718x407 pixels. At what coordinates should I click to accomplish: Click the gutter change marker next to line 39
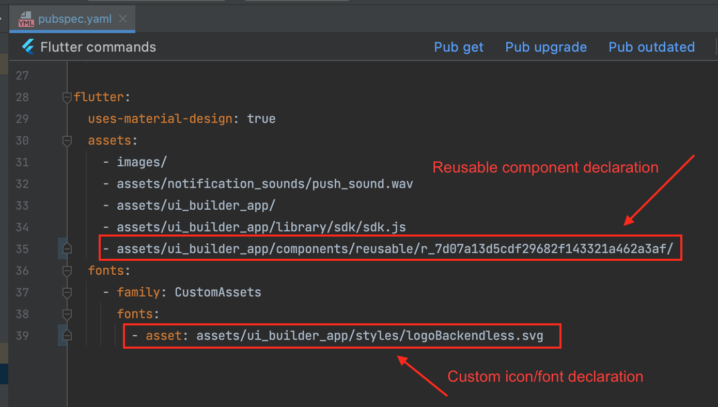coord(59,336)
